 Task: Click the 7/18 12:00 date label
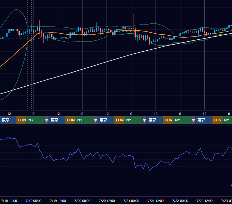click(9, 201)
